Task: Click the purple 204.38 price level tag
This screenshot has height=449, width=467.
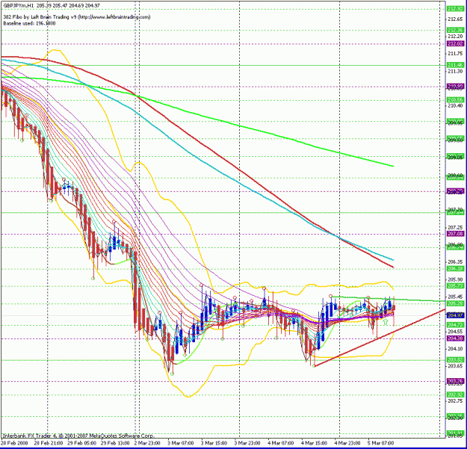Action: [x=456, y=338]
